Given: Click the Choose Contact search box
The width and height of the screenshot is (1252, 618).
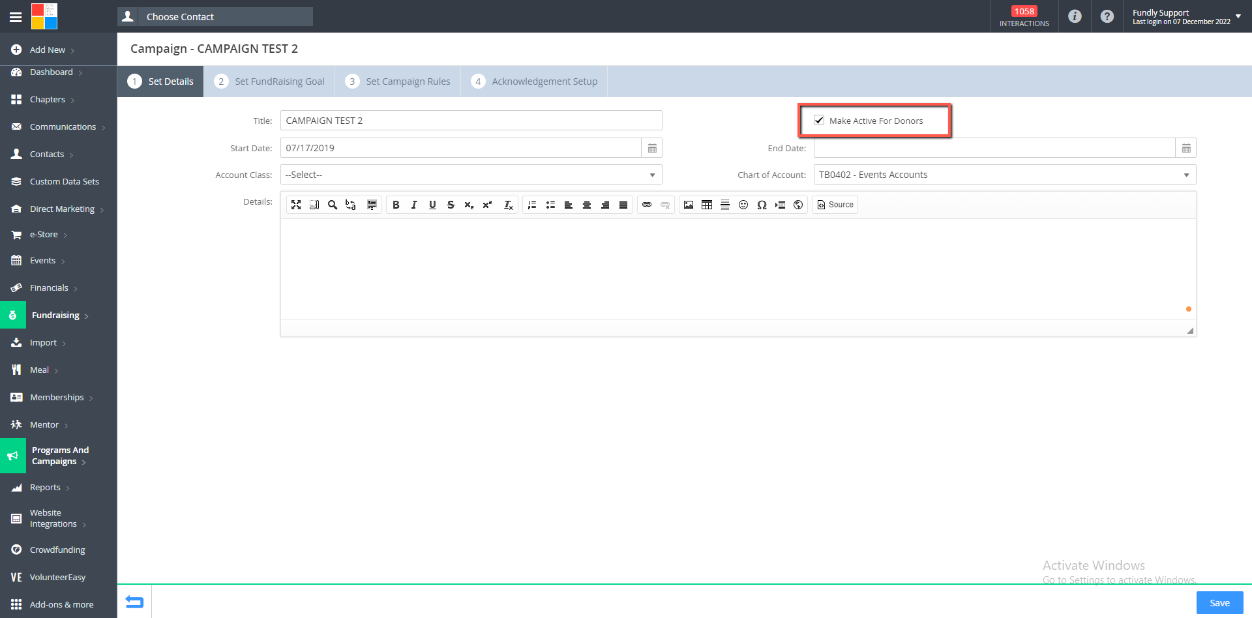Looking at the screenshot, I should [x=225, y=17].
